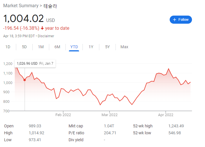205x147 pixels.
Task: Click the 1,026.96 USD tooltip
Action: [35, 64]
